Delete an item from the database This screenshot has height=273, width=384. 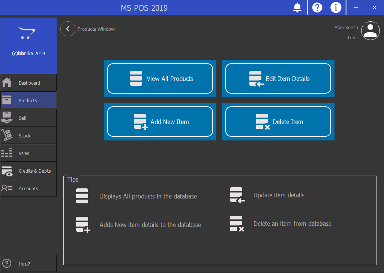pyautogui.click(x=278, y=122)
